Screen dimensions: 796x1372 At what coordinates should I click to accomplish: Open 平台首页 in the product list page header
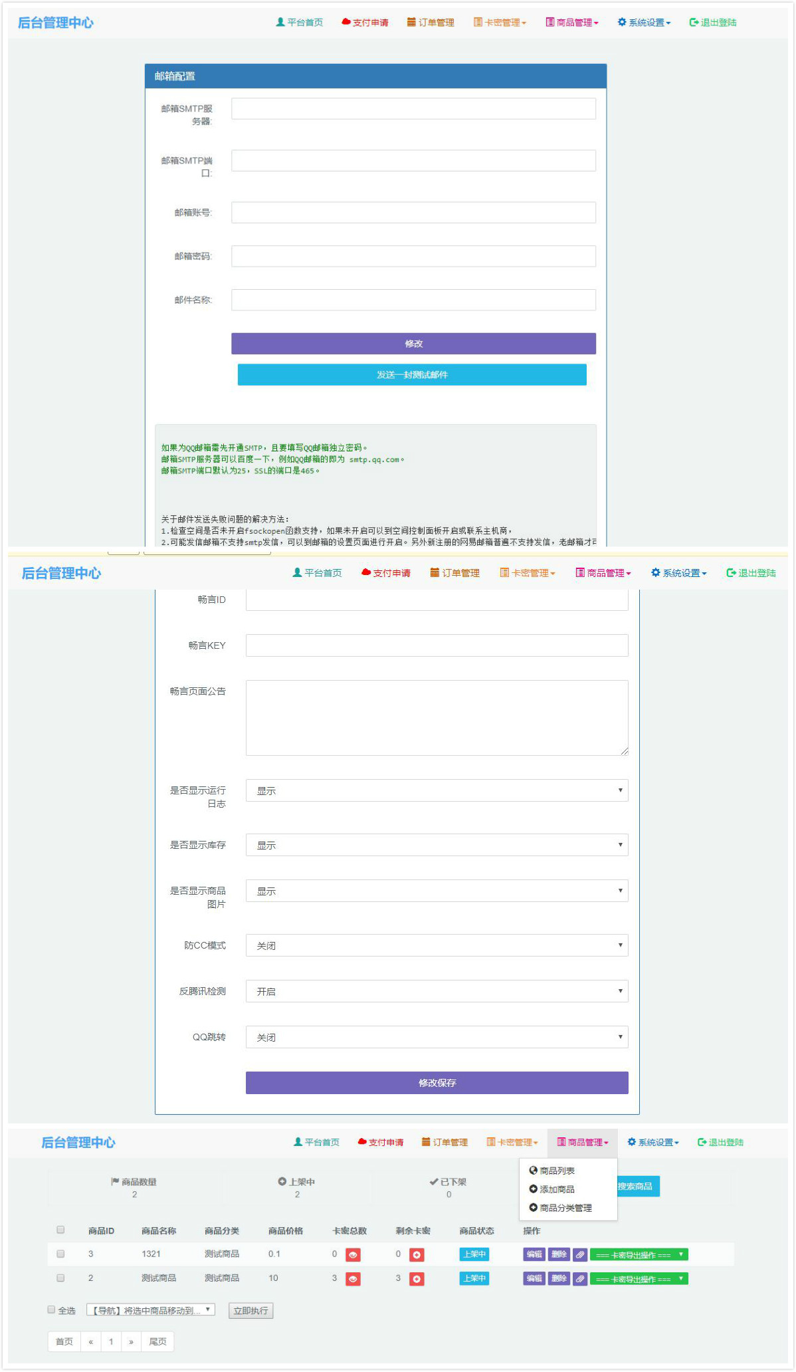pos(316,1142)
